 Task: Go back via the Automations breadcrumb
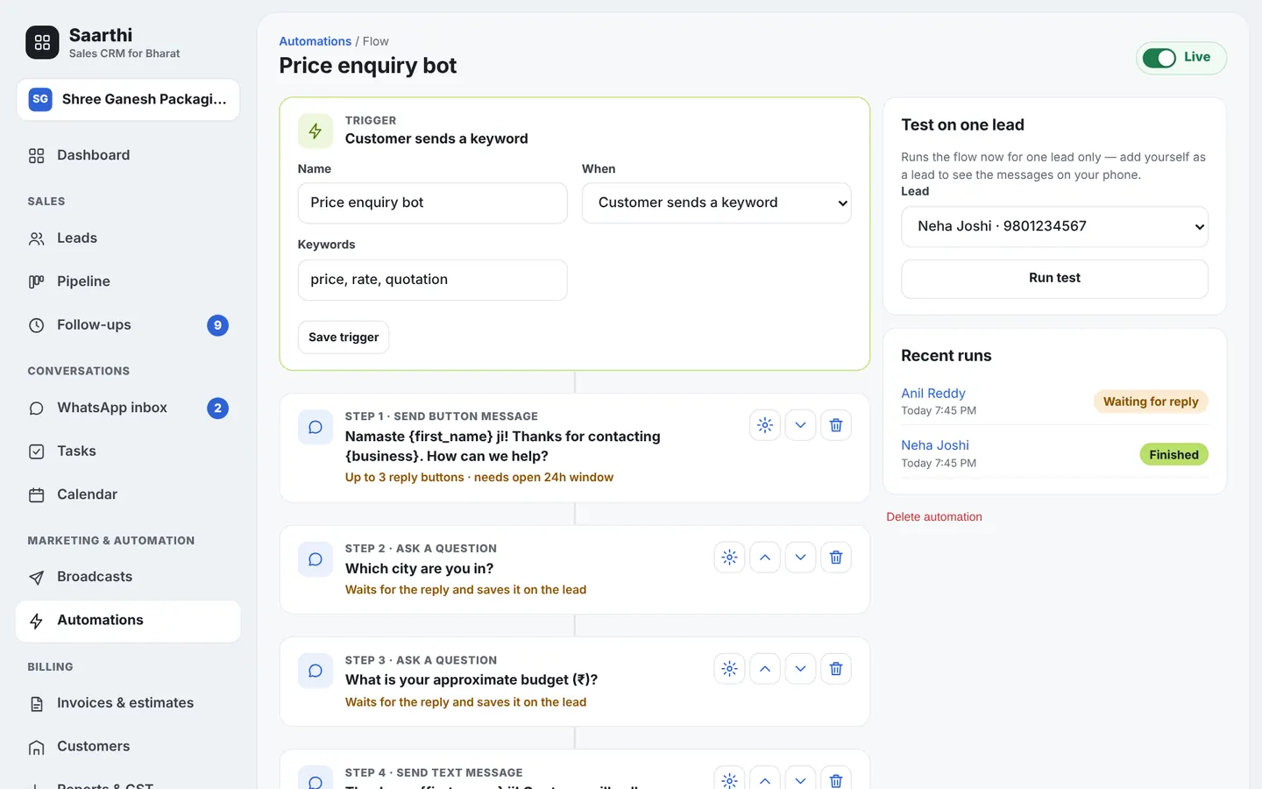(315, 41)
